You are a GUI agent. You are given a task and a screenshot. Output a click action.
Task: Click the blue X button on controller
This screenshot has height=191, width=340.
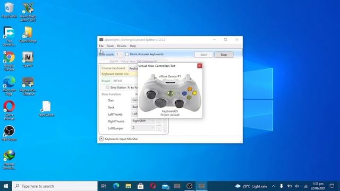[x=184, y=93]
